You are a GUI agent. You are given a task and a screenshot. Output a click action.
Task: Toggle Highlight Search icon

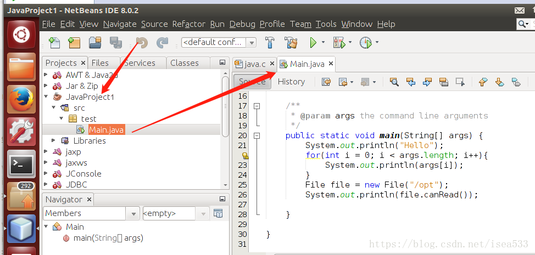[444, 82]
